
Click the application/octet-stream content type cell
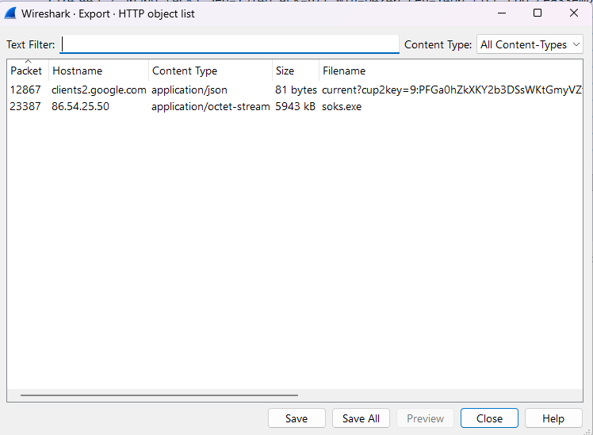[x=211, y=107]
